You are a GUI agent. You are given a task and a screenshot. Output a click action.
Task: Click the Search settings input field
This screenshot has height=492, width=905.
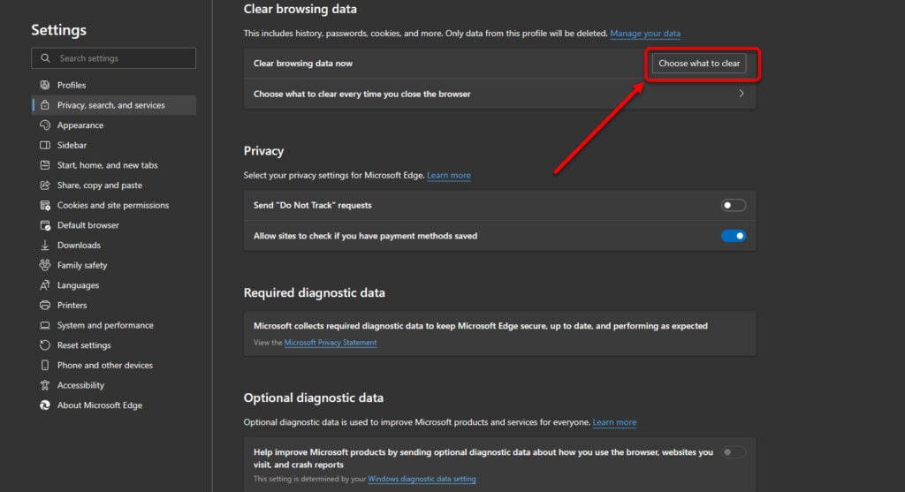(114, 58)
